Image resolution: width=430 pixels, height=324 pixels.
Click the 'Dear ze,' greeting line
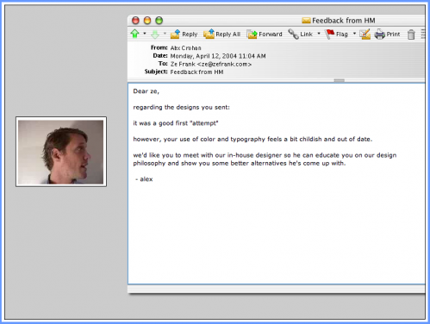pos(146,91)
